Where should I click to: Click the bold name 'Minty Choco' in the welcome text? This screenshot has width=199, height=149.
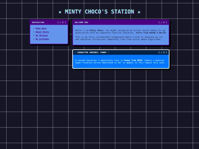97,31
